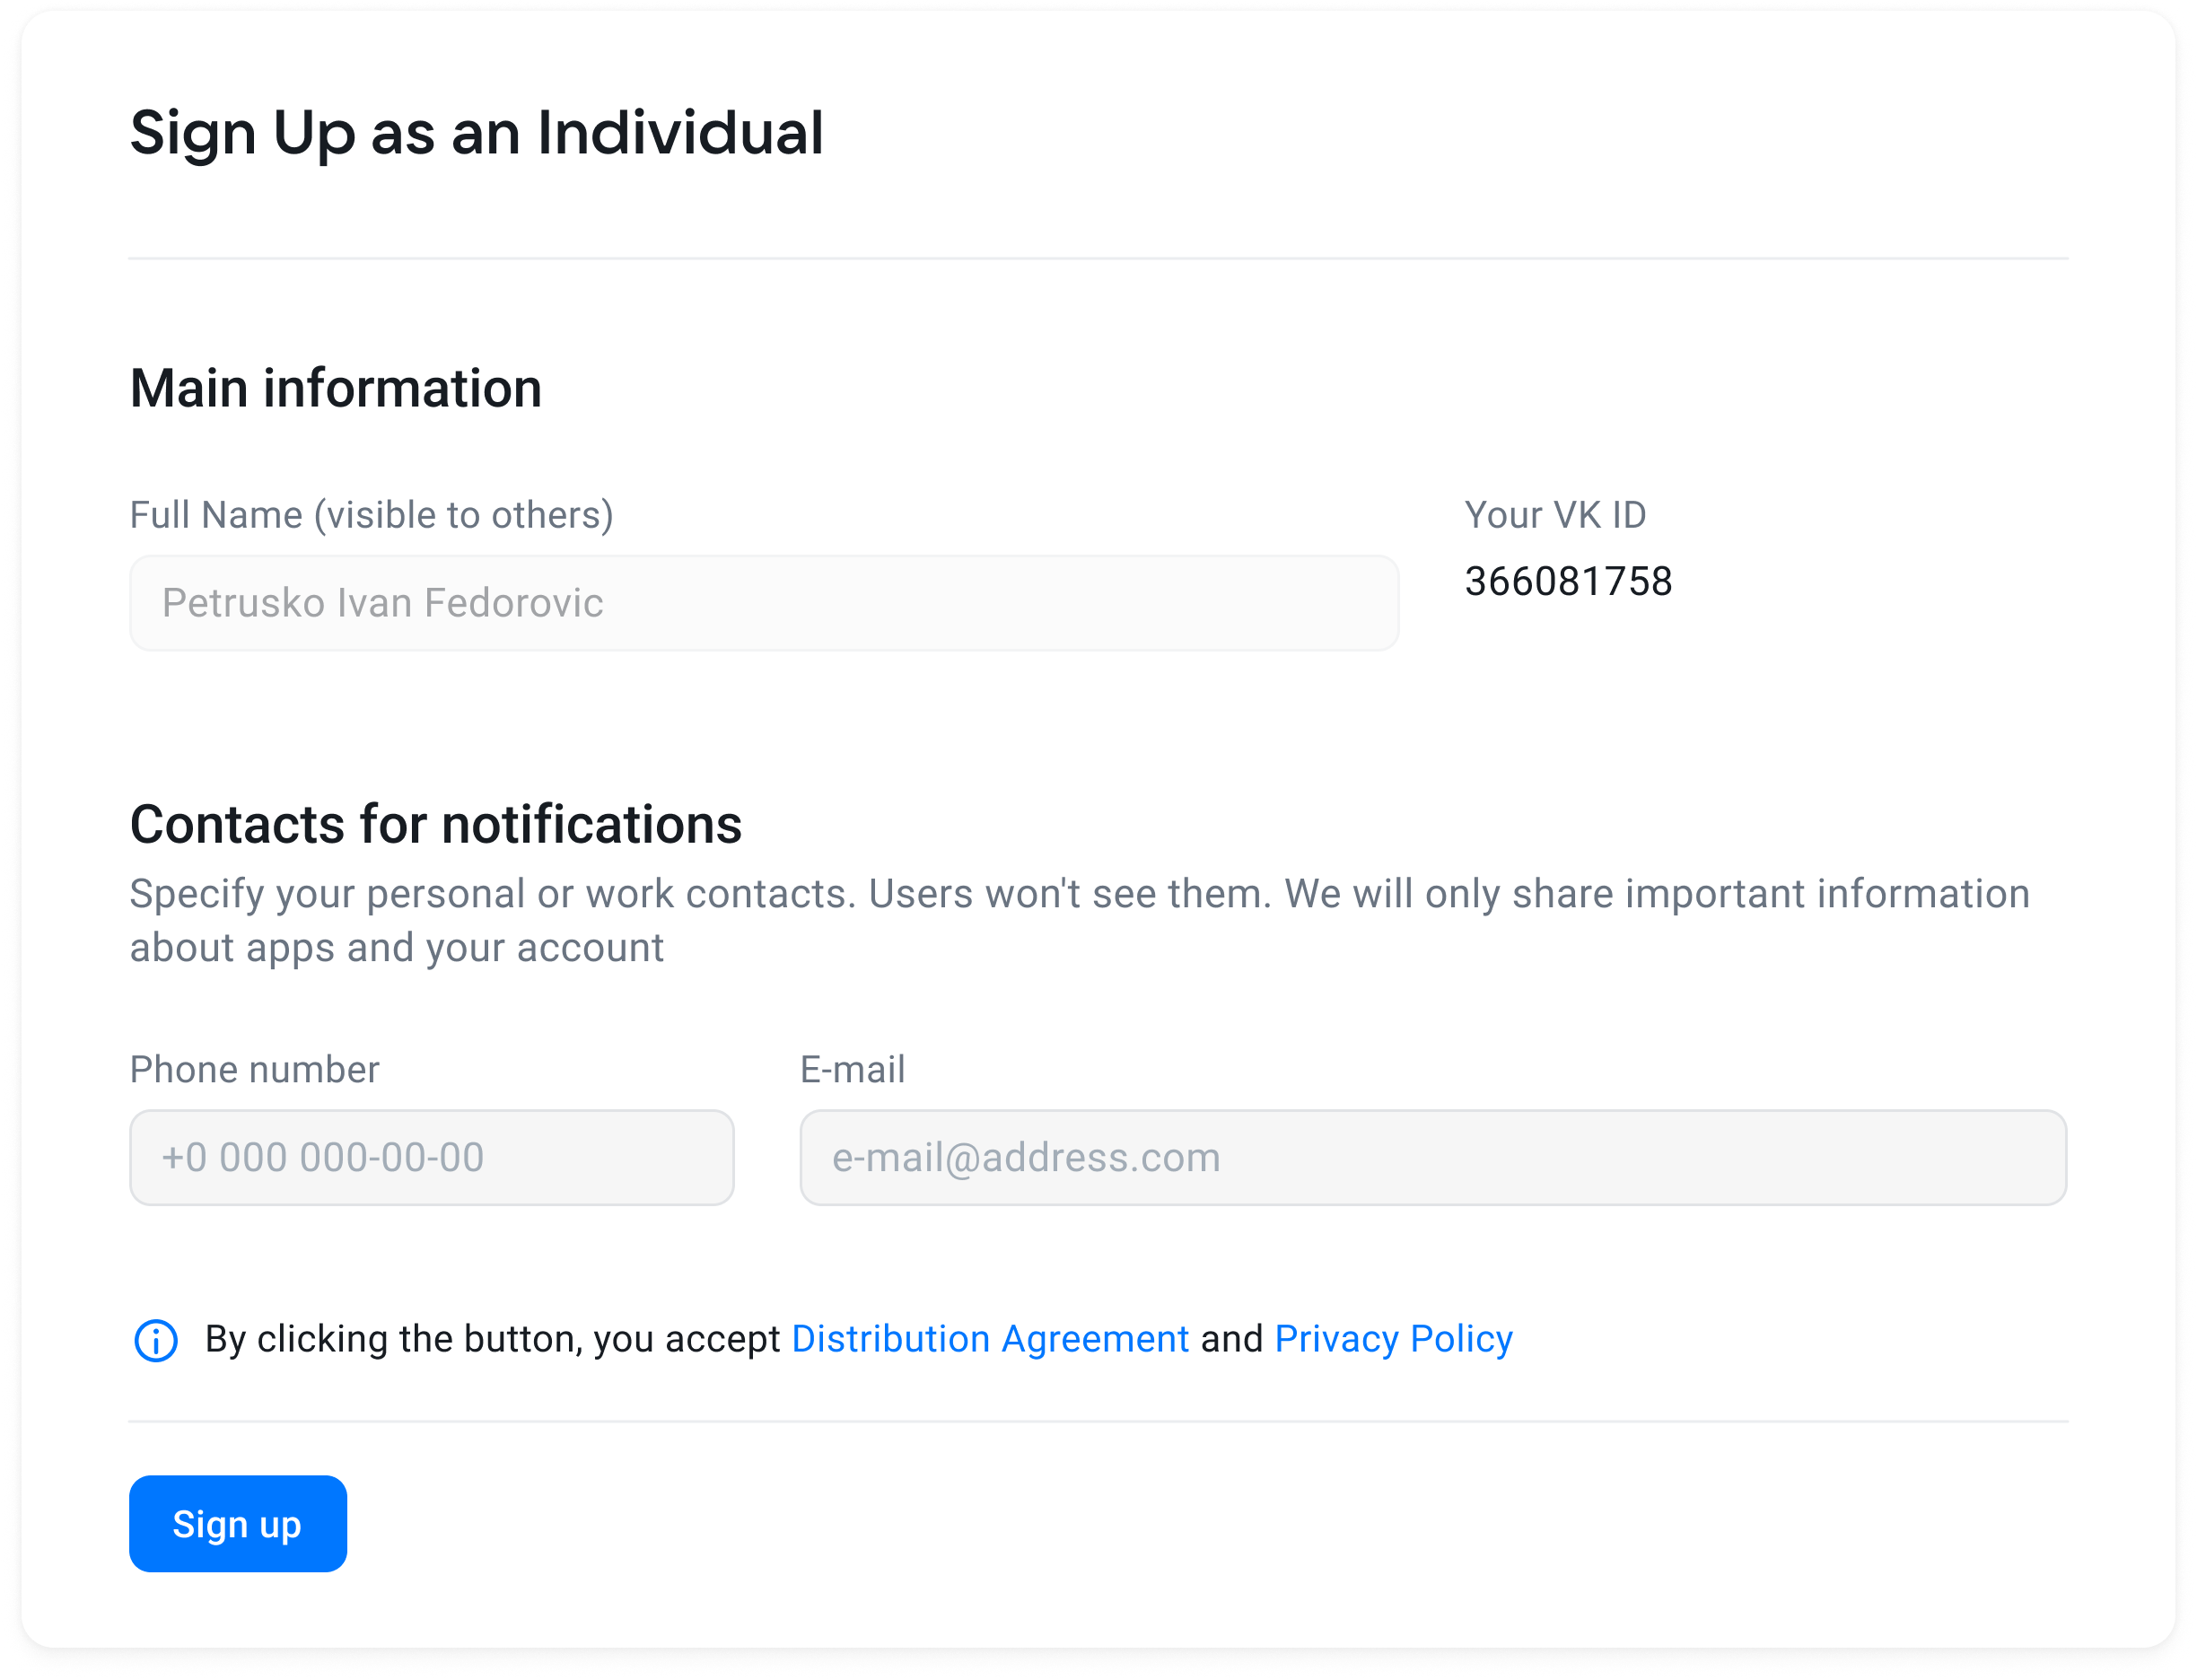
Task: Click the 'Contacts for notifications' heading
Action: pyautogui.click(x=436, y=825)
